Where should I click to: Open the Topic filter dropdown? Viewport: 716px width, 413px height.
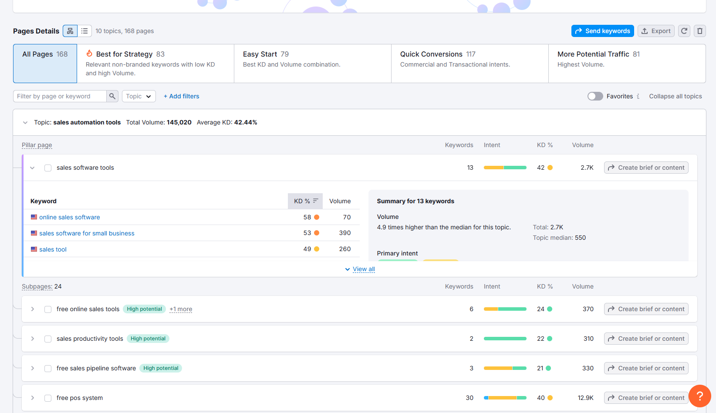click(138, 96)
